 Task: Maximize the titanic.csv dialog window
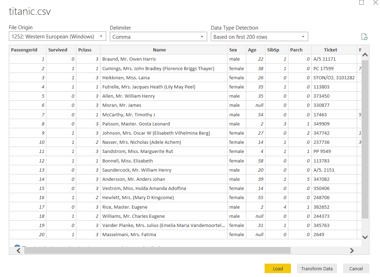tap(361, 2)
